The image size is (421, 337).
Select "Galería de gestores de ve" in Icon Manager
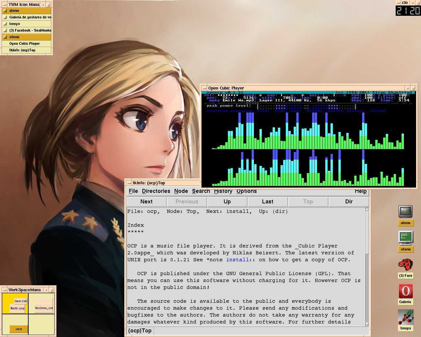[x=26, y=17]
